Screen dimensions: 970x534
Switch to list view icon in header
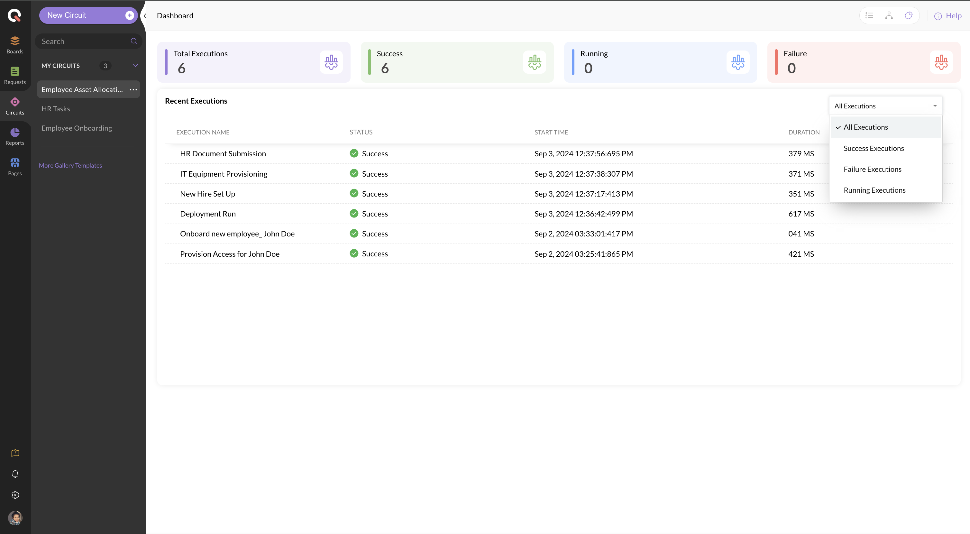click(869, 15)
